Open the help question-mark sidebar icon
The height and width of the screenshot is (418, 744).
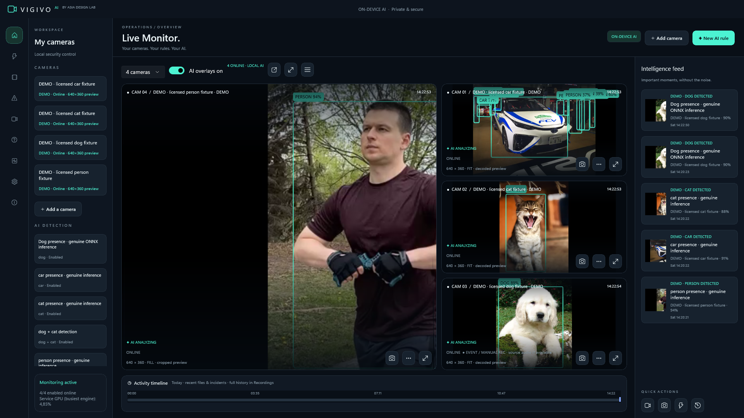point(14,140)
